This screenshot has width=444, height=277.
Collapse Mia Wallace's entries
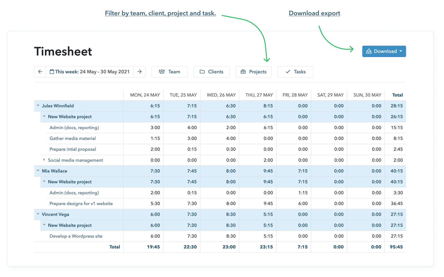point(38,171)
